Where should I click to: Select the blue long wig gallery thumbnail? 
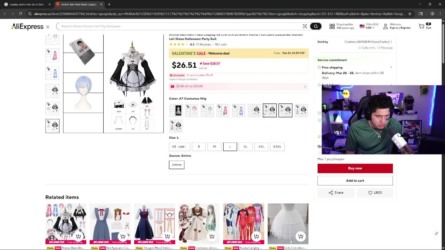(x=52, y=73)
